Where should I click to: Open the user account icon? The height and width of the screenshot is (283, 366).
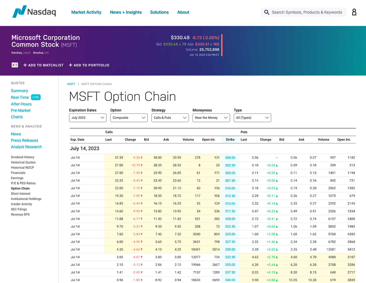(354, 12)
